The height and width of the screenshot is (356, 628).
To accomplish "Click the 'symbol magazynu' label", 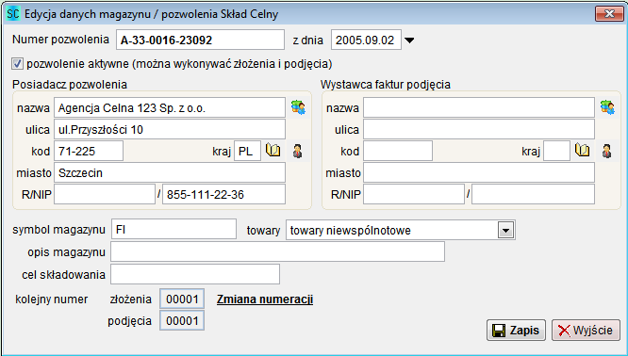I will (58, 230).
